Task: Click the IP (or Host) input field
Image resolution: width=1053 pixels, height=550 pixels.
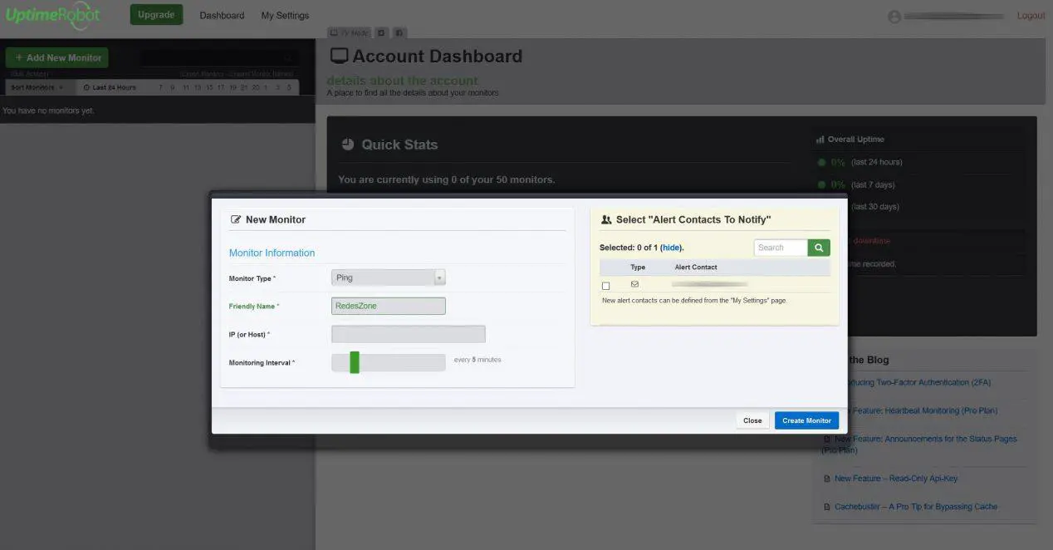Action: click(x=408, y=334)
